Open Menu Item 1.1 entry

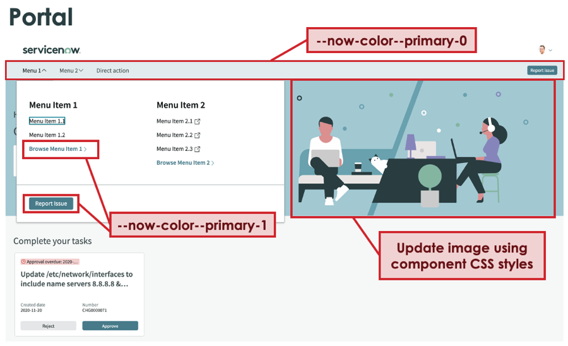coord(47,121)
